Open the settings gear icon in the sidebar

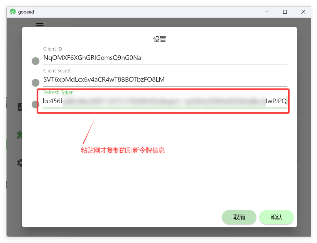click(x=20, y=163)
